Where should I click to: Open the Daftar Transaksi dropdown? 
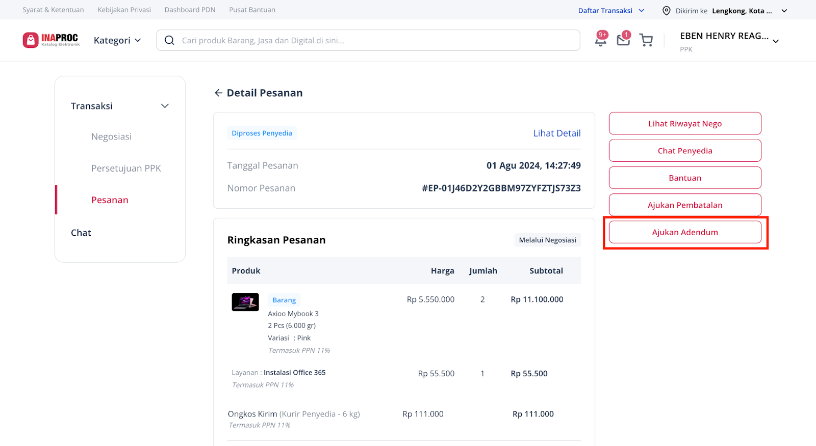611,11
